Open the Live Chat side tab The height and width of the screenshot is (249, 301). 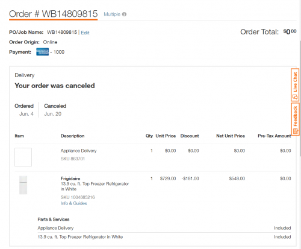point(295,85)
